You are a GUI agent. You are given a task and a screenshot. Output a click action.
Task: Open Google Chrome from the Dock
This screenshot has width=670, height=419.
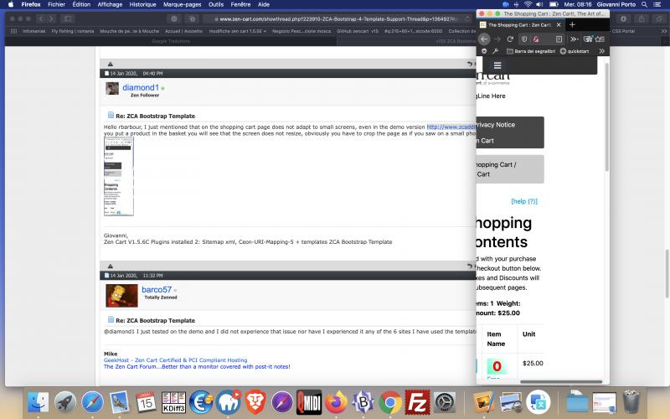(x=389, y=402)
